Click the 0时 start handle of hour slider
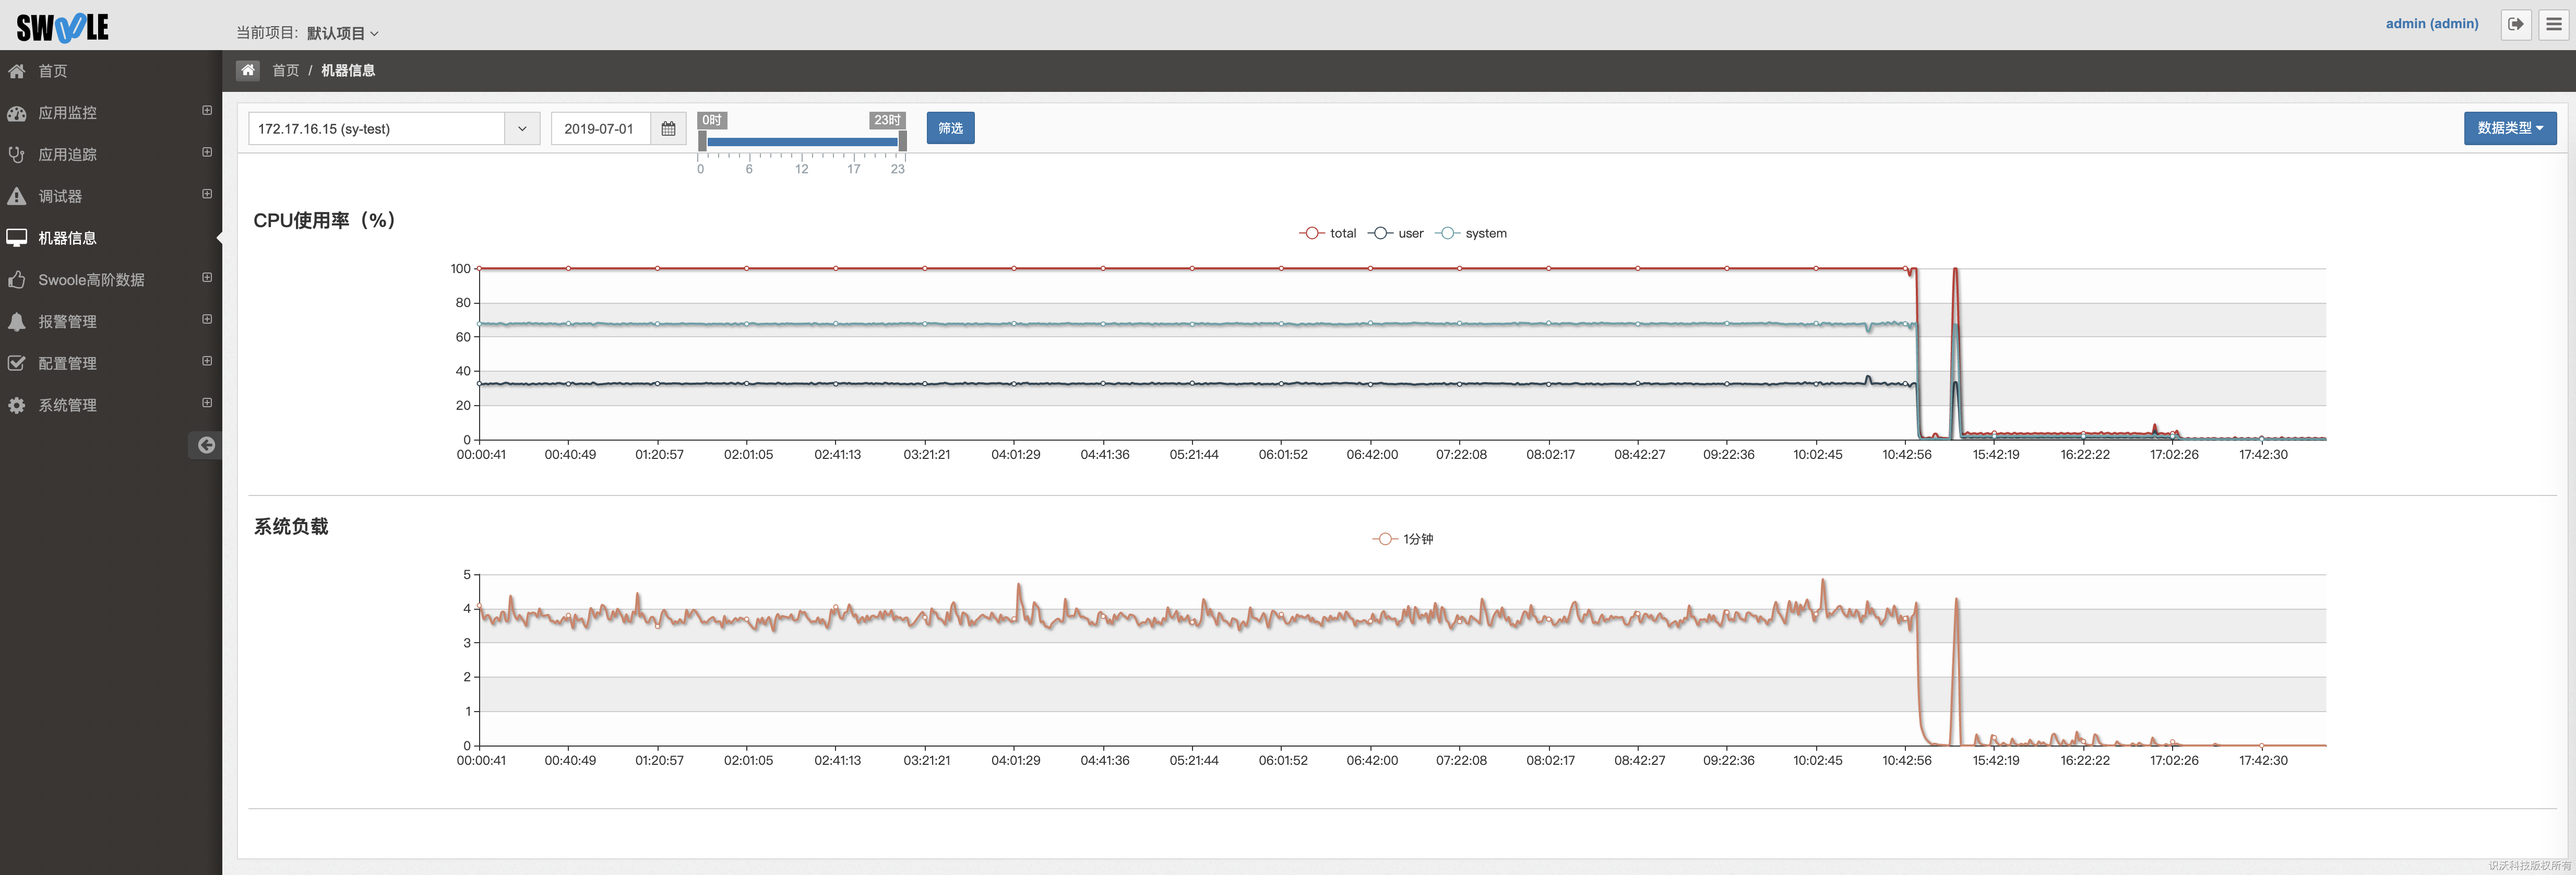 tap(702, 142)
